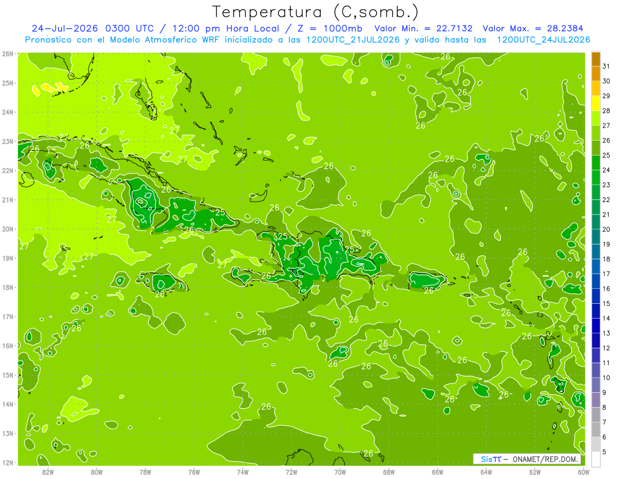
Task: Click color scale label '10'
Action: coord(606,378)
